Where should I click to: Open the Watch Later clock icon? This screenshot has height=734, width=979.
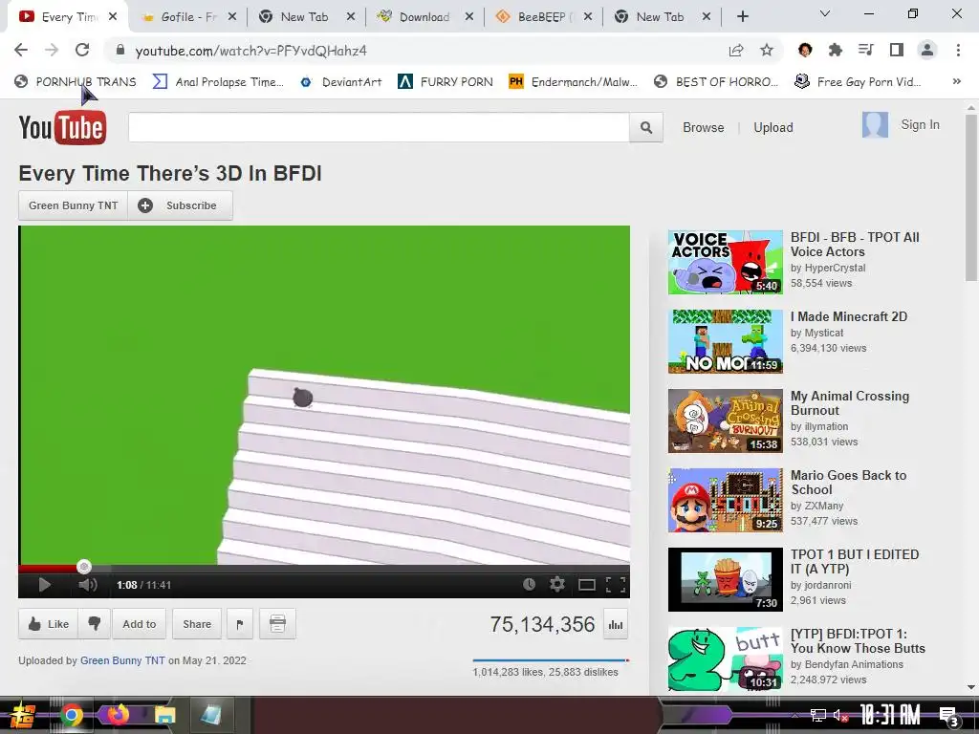coord(529,584)
